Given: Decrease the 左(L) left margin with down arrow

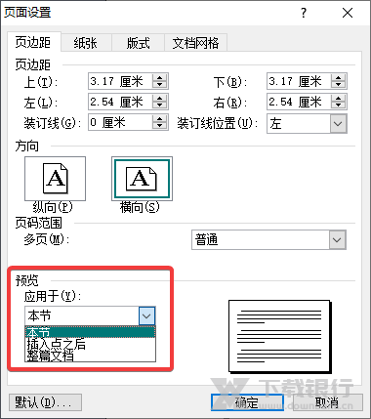Looking at the screenshot, I should pos(160,105).
